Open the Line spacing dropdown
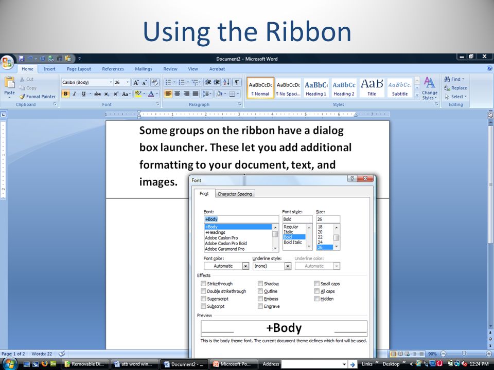 [207, 94]
